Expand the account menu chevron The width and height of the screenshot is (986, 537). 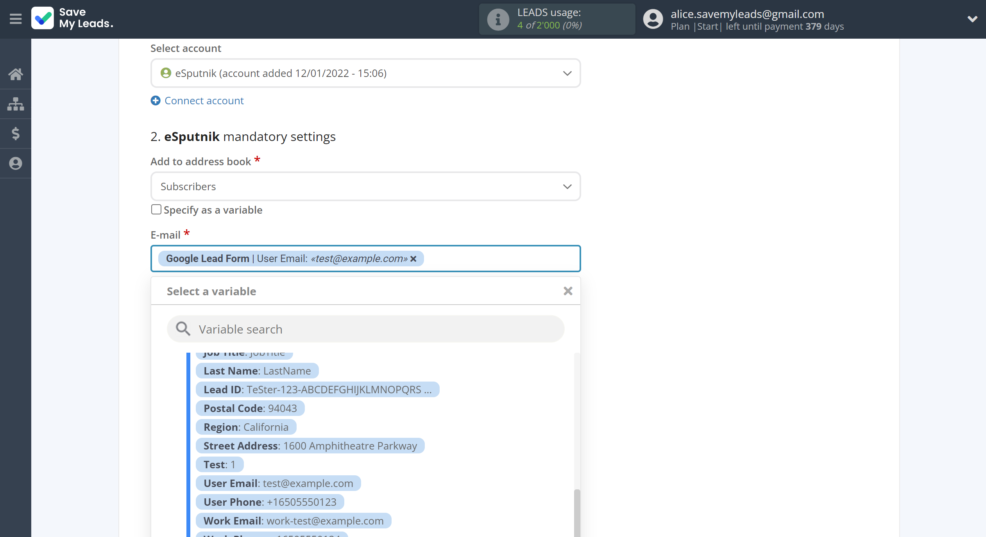(972, 19)
